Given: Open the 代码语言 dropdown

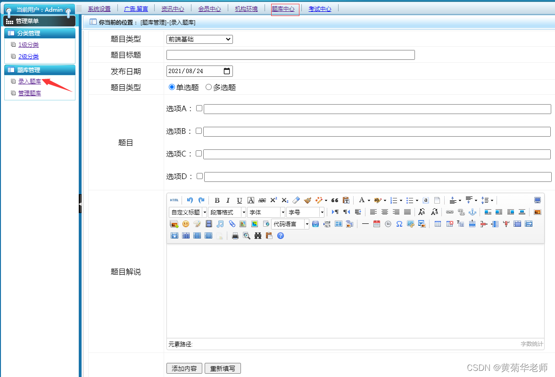Looking at the screenshot, I should click(290, 224).
